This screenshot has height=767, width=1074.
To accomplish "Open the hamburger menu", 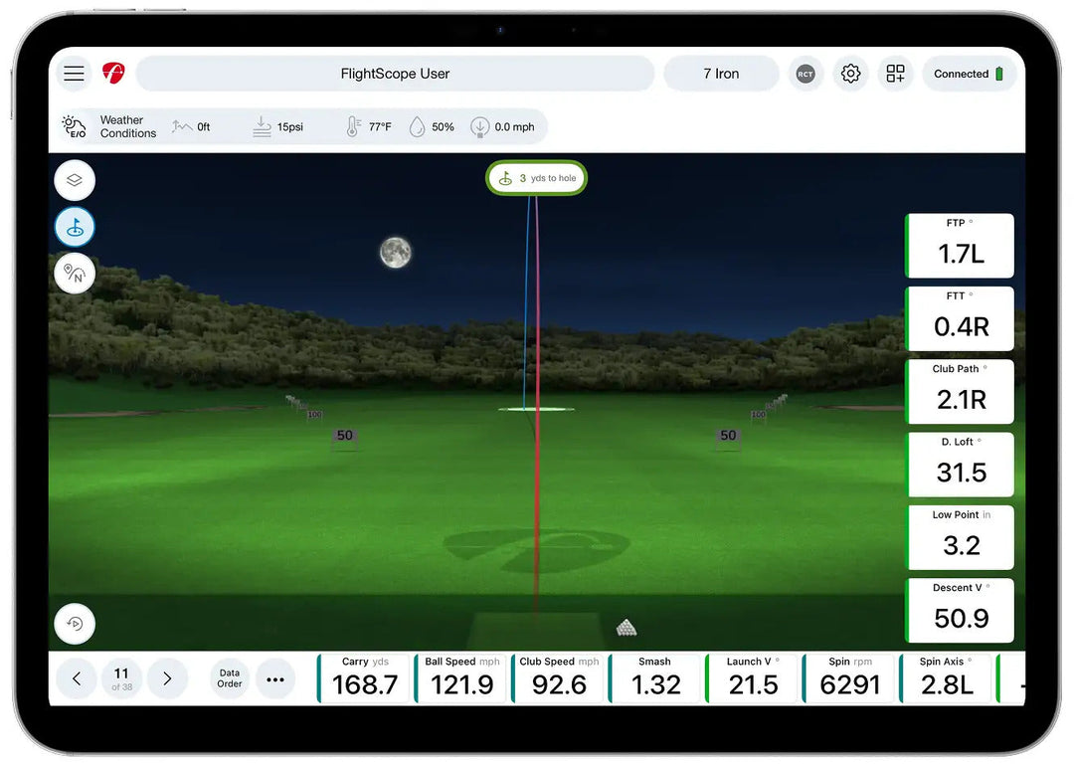I will click(x=74, y=74).
